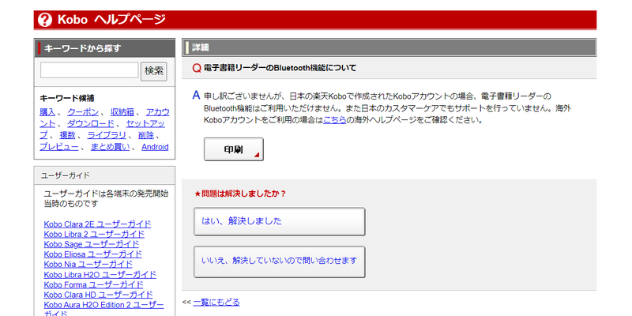
Task: Open the Android keyword link
Action: click(x=155, y=147)
